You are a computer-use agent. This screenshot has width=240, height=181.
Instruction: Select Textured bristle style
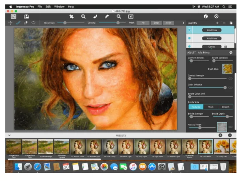pos(196,107)
